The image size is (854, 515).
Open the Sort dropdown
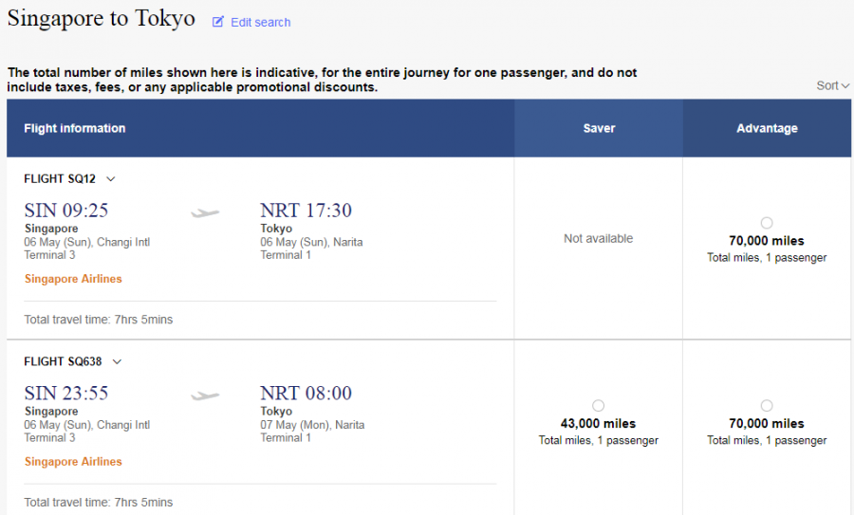832,85
